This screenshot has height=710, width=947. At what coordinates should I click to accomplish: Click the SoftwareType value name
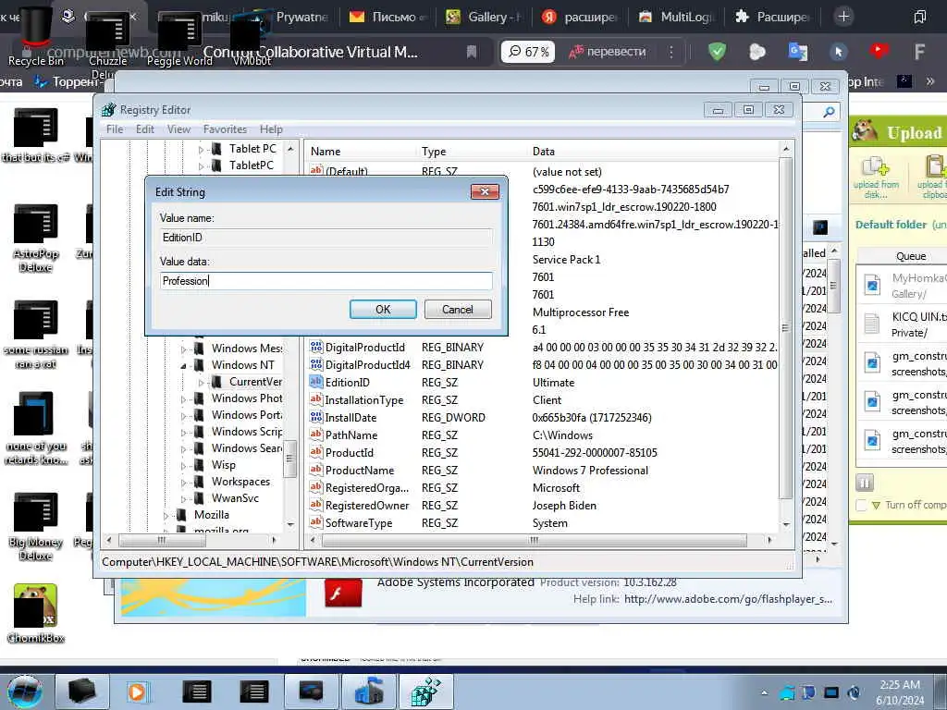359,523
